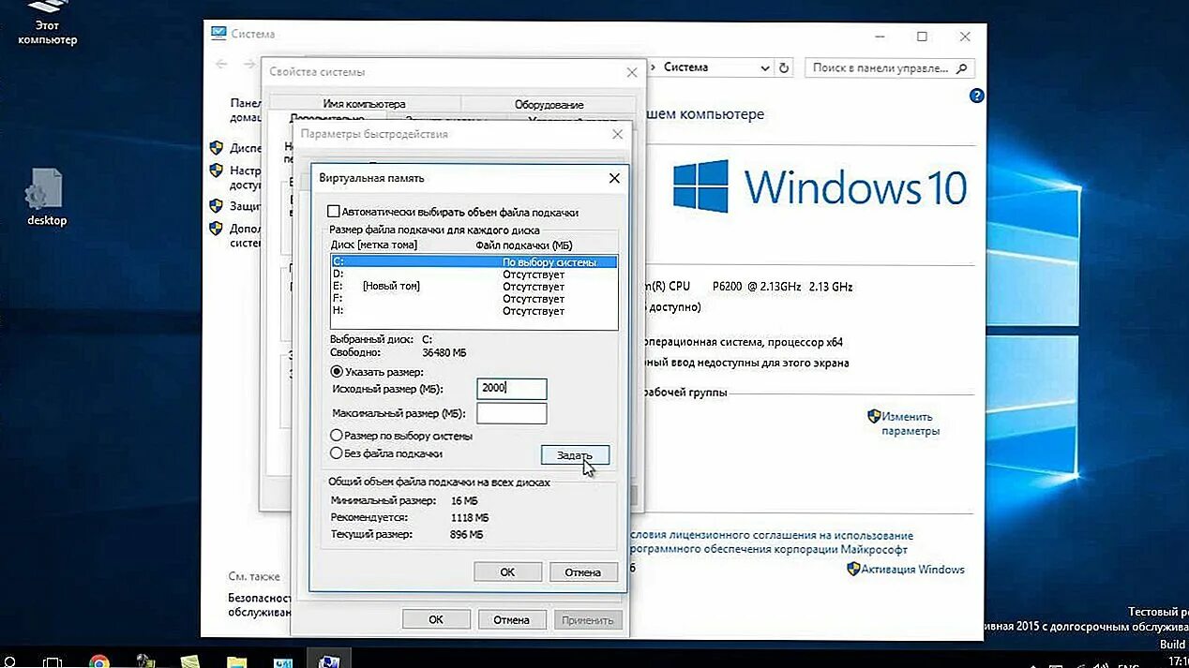Switch to the Оборудование tab
Screen dimensions: 1189x668
(549, 104)
